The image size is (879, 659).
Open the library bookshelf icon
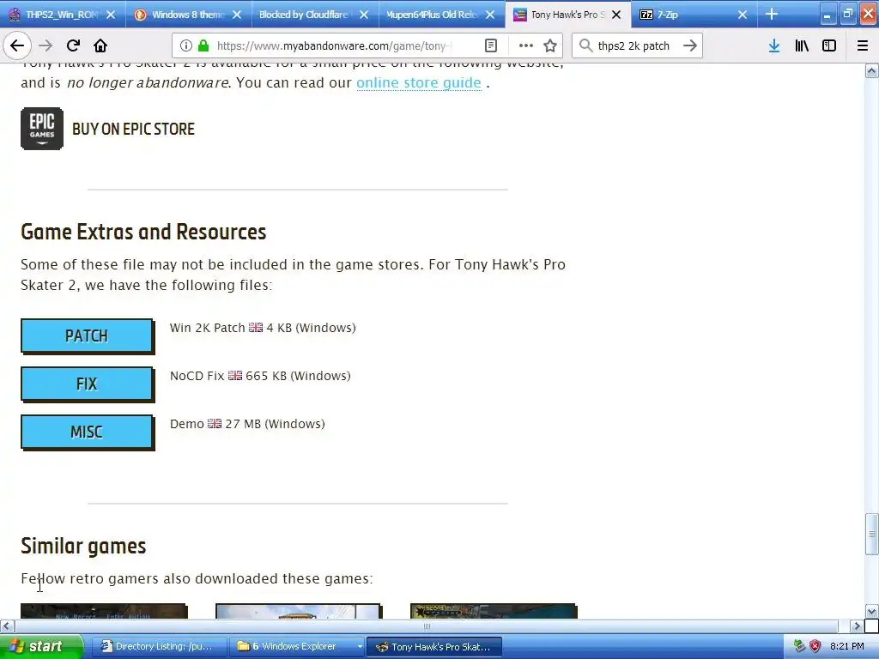click(802, 45)
